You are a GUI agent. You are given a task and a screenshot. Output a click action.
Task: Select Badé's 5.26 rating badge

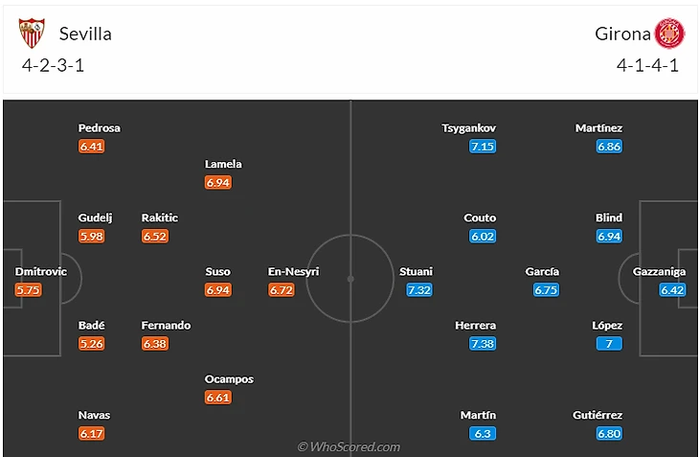(x=91, y=344)
